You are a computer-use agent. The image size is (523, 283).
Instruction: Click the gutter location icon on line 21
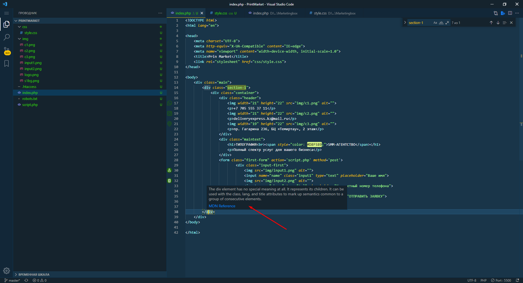(x=169, y=124)
